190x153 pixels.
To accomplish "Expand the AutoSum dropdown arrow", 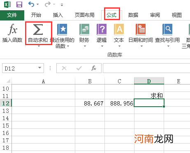I will click(39, 46).
